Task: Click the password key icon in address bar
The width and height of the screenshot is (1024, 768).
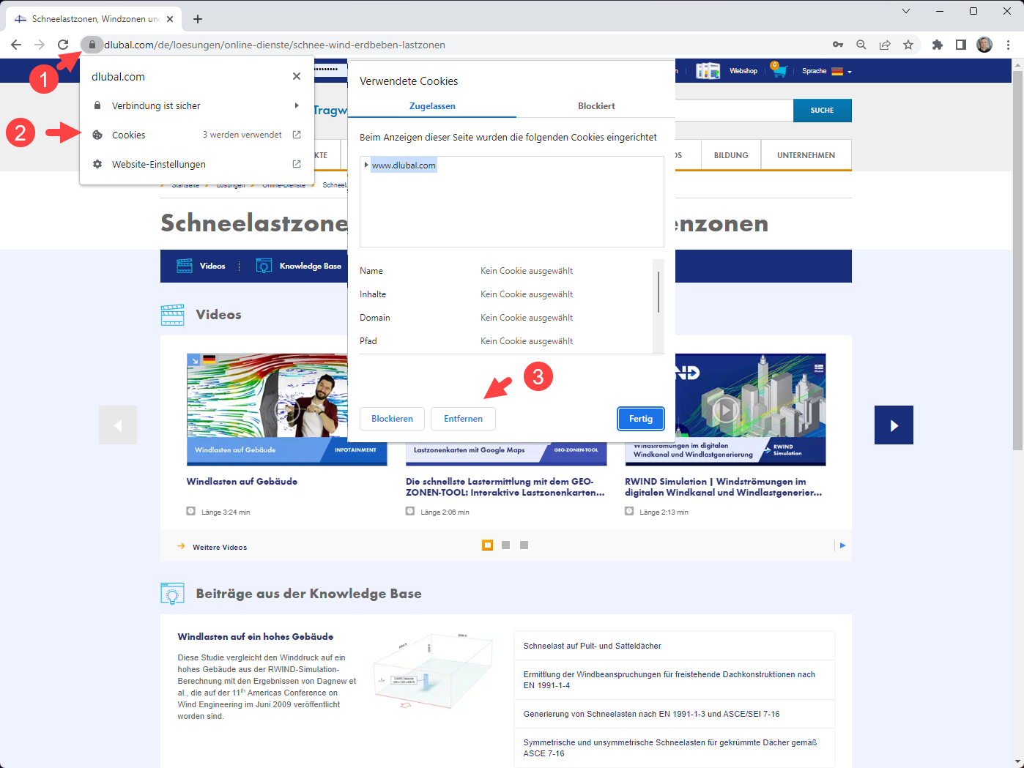Action: pos(837,45)
